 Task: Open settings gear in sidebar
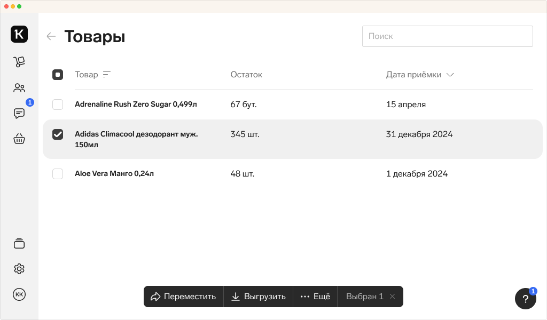click(19, 269)
